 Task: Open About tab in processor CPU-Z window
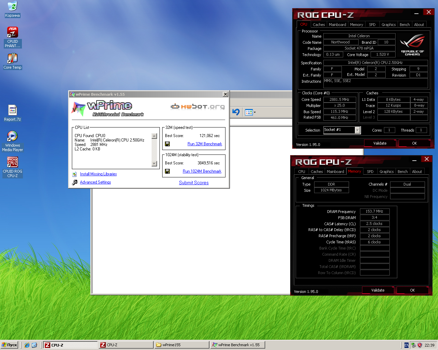[x=419, y=25]
